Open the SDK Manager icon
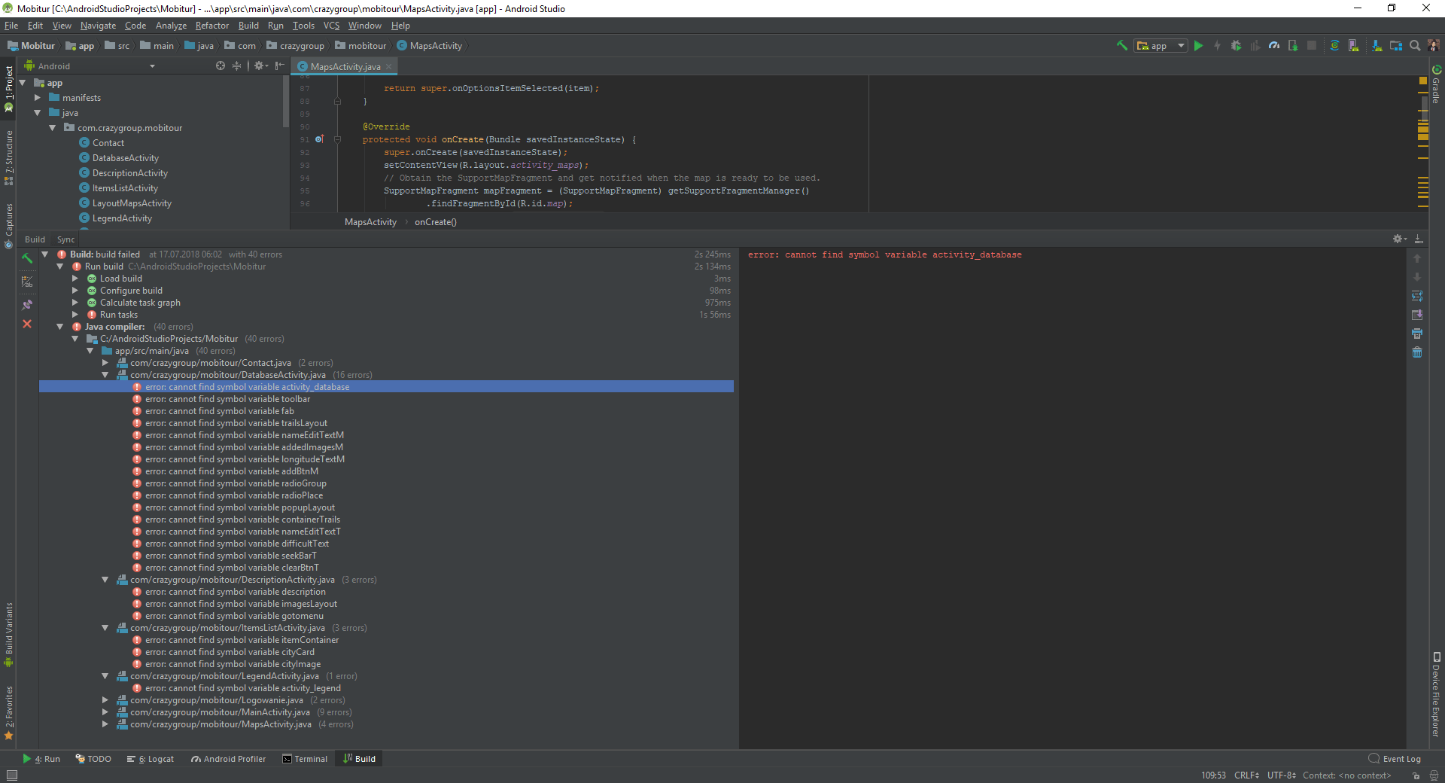This screenshot has height=783, width=1445. 1377,45
